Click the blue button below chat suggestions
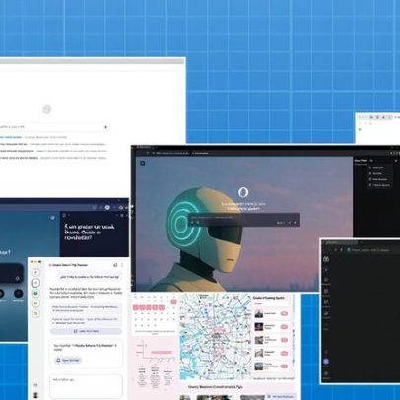Screen dimensions: 400x400 tap(86, 331)
